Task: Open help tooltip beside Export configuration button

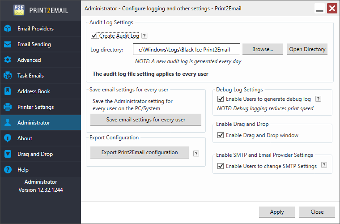Action: [196, 154]
